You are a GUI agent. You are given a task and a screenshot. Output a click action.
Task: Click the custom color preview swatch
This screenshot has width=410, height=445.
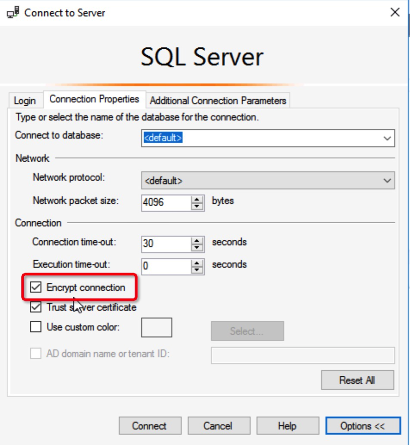pyautogui.click(x=157, y=327)
